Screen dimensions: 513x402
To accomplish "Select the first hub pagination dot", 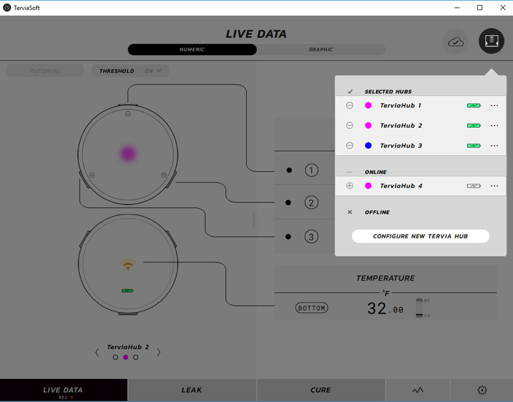I will pos(115,357).
